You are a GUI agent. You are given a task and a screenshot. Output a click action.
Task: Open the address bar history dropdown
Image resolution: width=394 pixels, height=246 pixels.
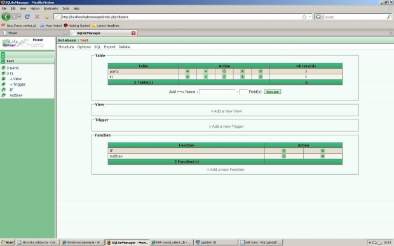point(310,17)
